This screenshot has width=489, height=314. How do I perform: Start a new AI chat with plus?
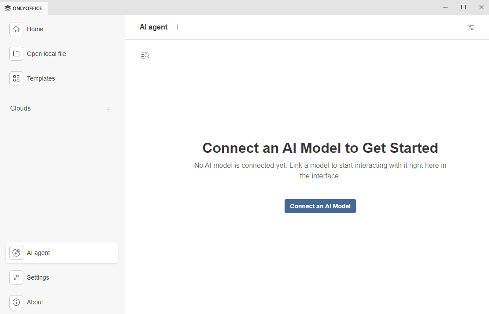pos(178,27)
